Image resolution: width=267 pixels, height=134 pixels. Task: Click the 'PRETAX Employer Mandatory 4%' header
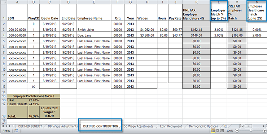click(196, 12)
